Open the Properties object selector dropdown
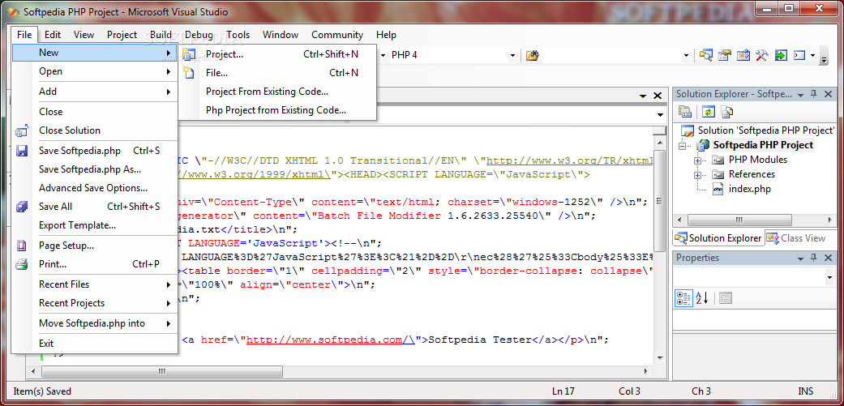This screenshot has height=406, width=844. click(829, 279)
